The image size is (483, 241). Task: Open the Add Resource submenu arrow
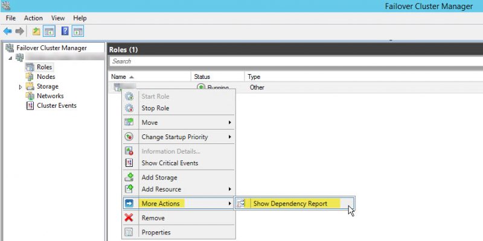(229, 189)
